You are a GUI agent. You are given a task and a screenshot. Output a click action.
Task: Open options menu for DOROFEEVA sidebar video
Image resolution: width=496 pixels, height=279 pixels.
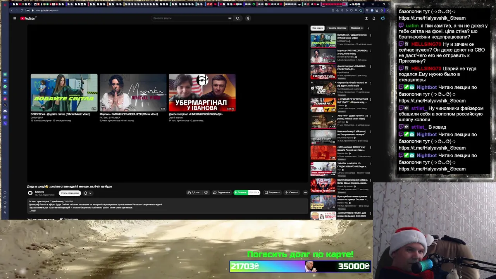[x=371, y=35]
